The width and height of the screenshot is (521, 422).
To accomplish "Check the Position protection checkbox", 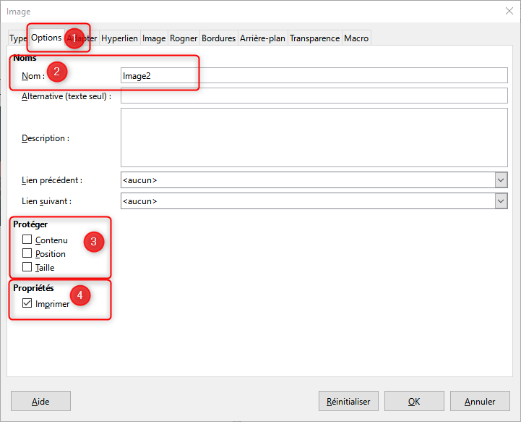I will point(27,254).
